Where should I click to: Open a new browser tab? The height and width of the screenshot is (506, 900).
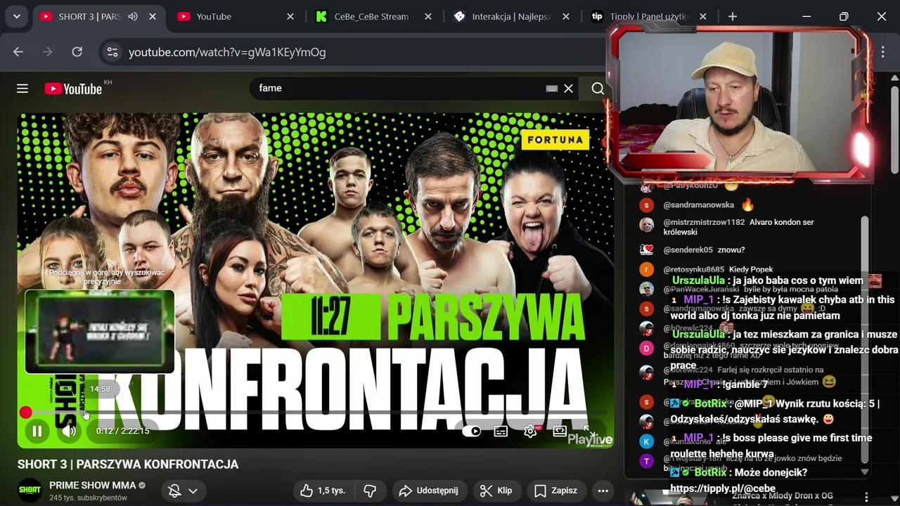point(733,16)
